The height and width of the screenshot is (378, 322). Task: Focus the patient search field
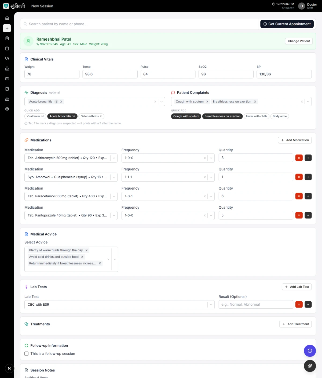pyautogui.click(x=139, y=24)
